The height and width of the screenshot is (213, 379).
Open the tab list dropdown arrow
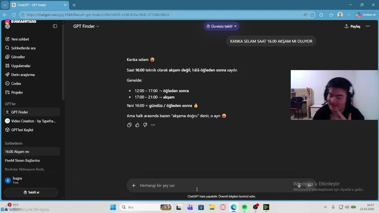(5, 5)
